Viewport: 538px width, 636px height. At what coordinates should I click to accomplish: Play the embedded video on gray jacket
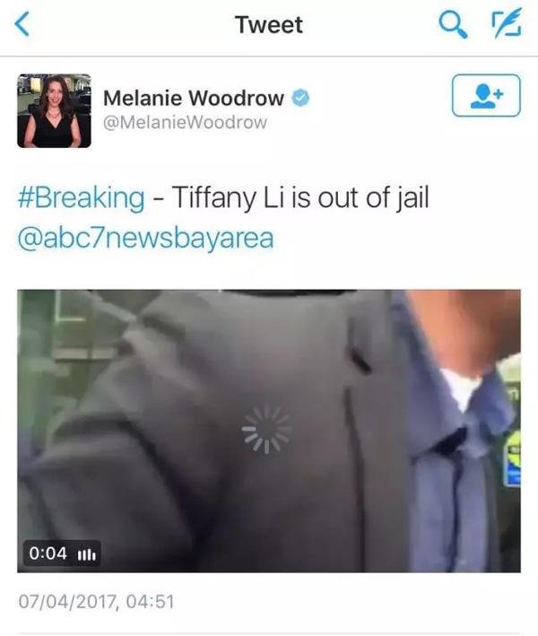[269, 431]
